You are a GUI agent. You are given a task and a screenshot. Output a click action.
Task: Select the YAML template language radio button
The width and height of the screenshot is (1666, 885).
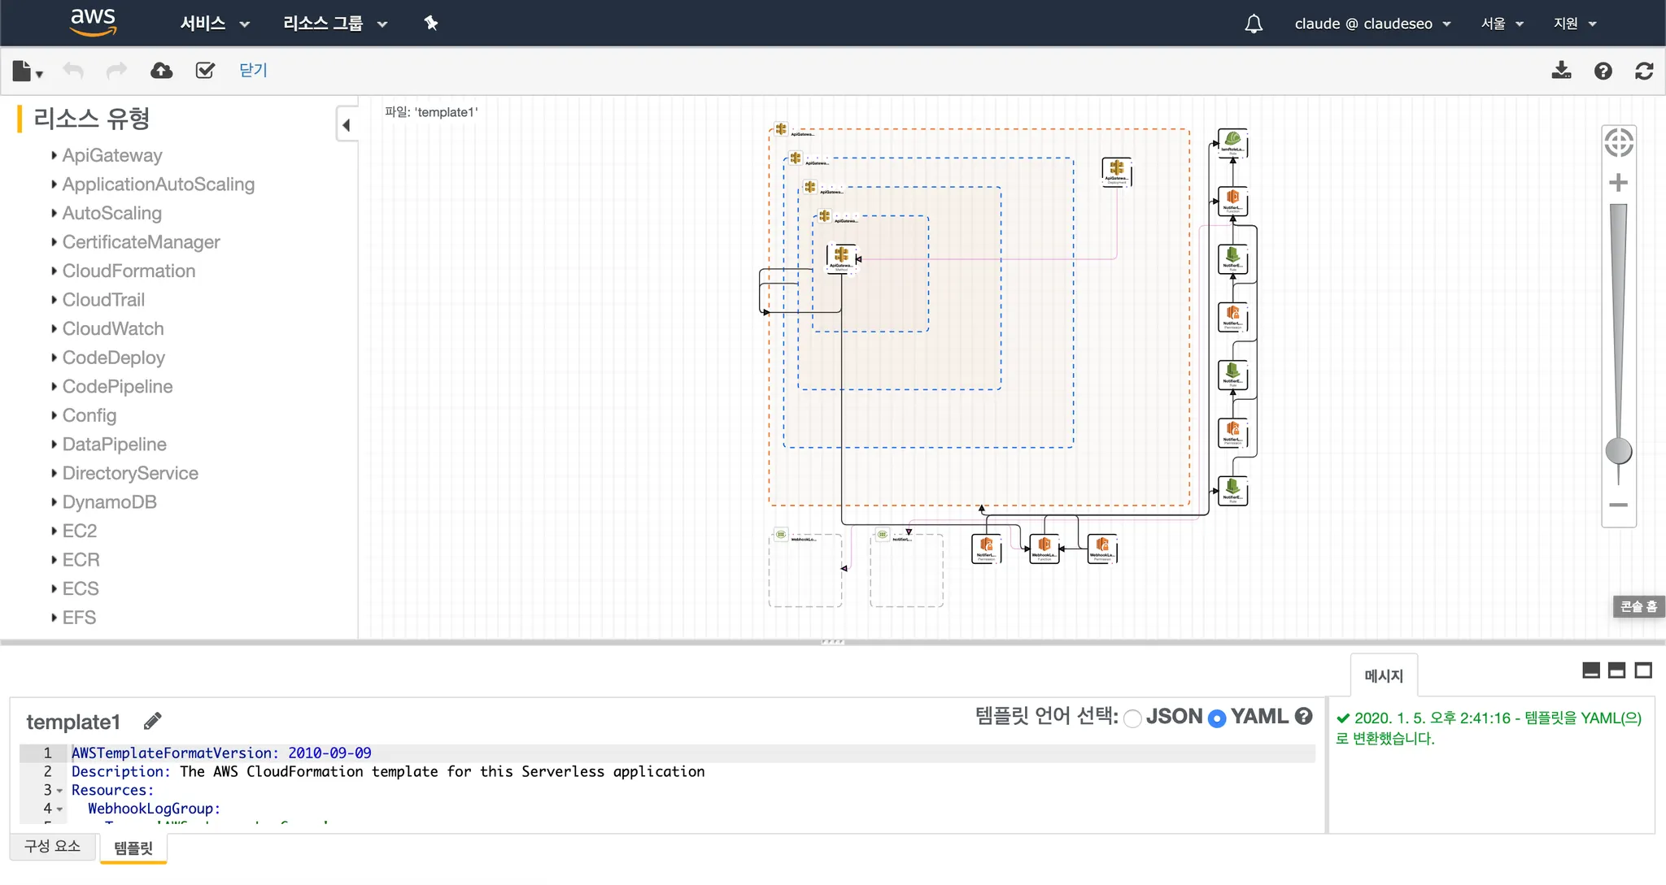(1217, 718)
